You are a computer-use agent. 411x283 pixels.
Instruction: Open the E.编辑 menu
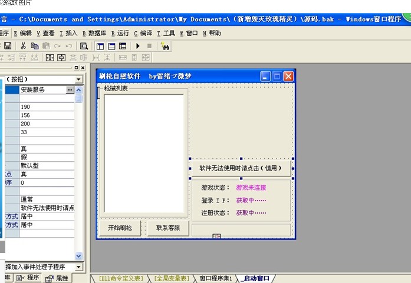pos(22,33)
